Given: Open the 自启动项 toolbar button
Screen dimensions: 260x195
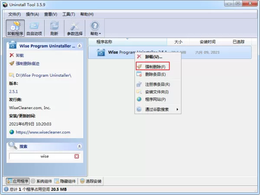Looking at the screenshot, I should [x=34, y=28].
